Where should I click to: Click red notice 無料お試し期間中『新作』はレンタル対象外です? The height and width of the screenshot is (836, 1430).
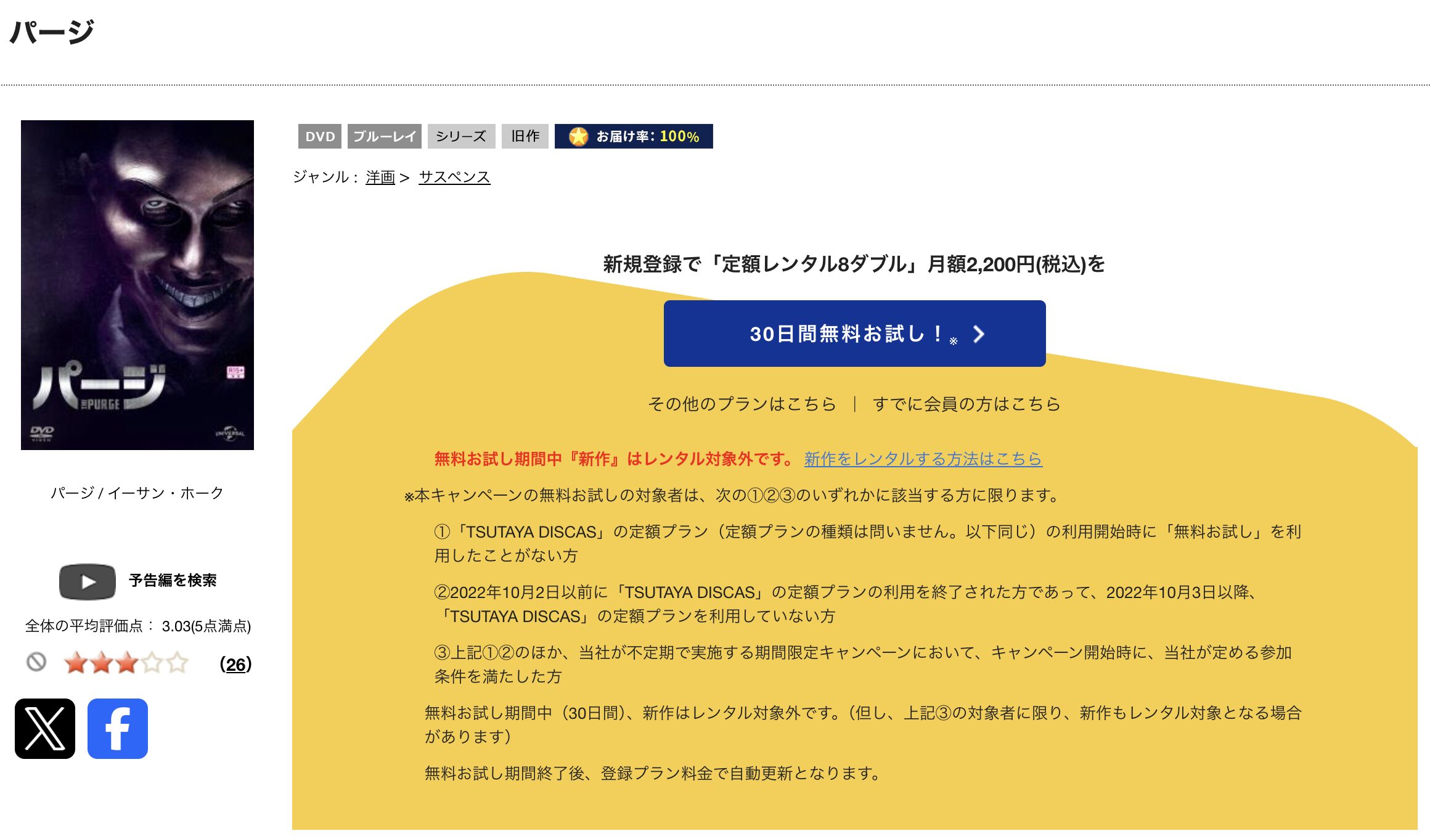[615, 459]
